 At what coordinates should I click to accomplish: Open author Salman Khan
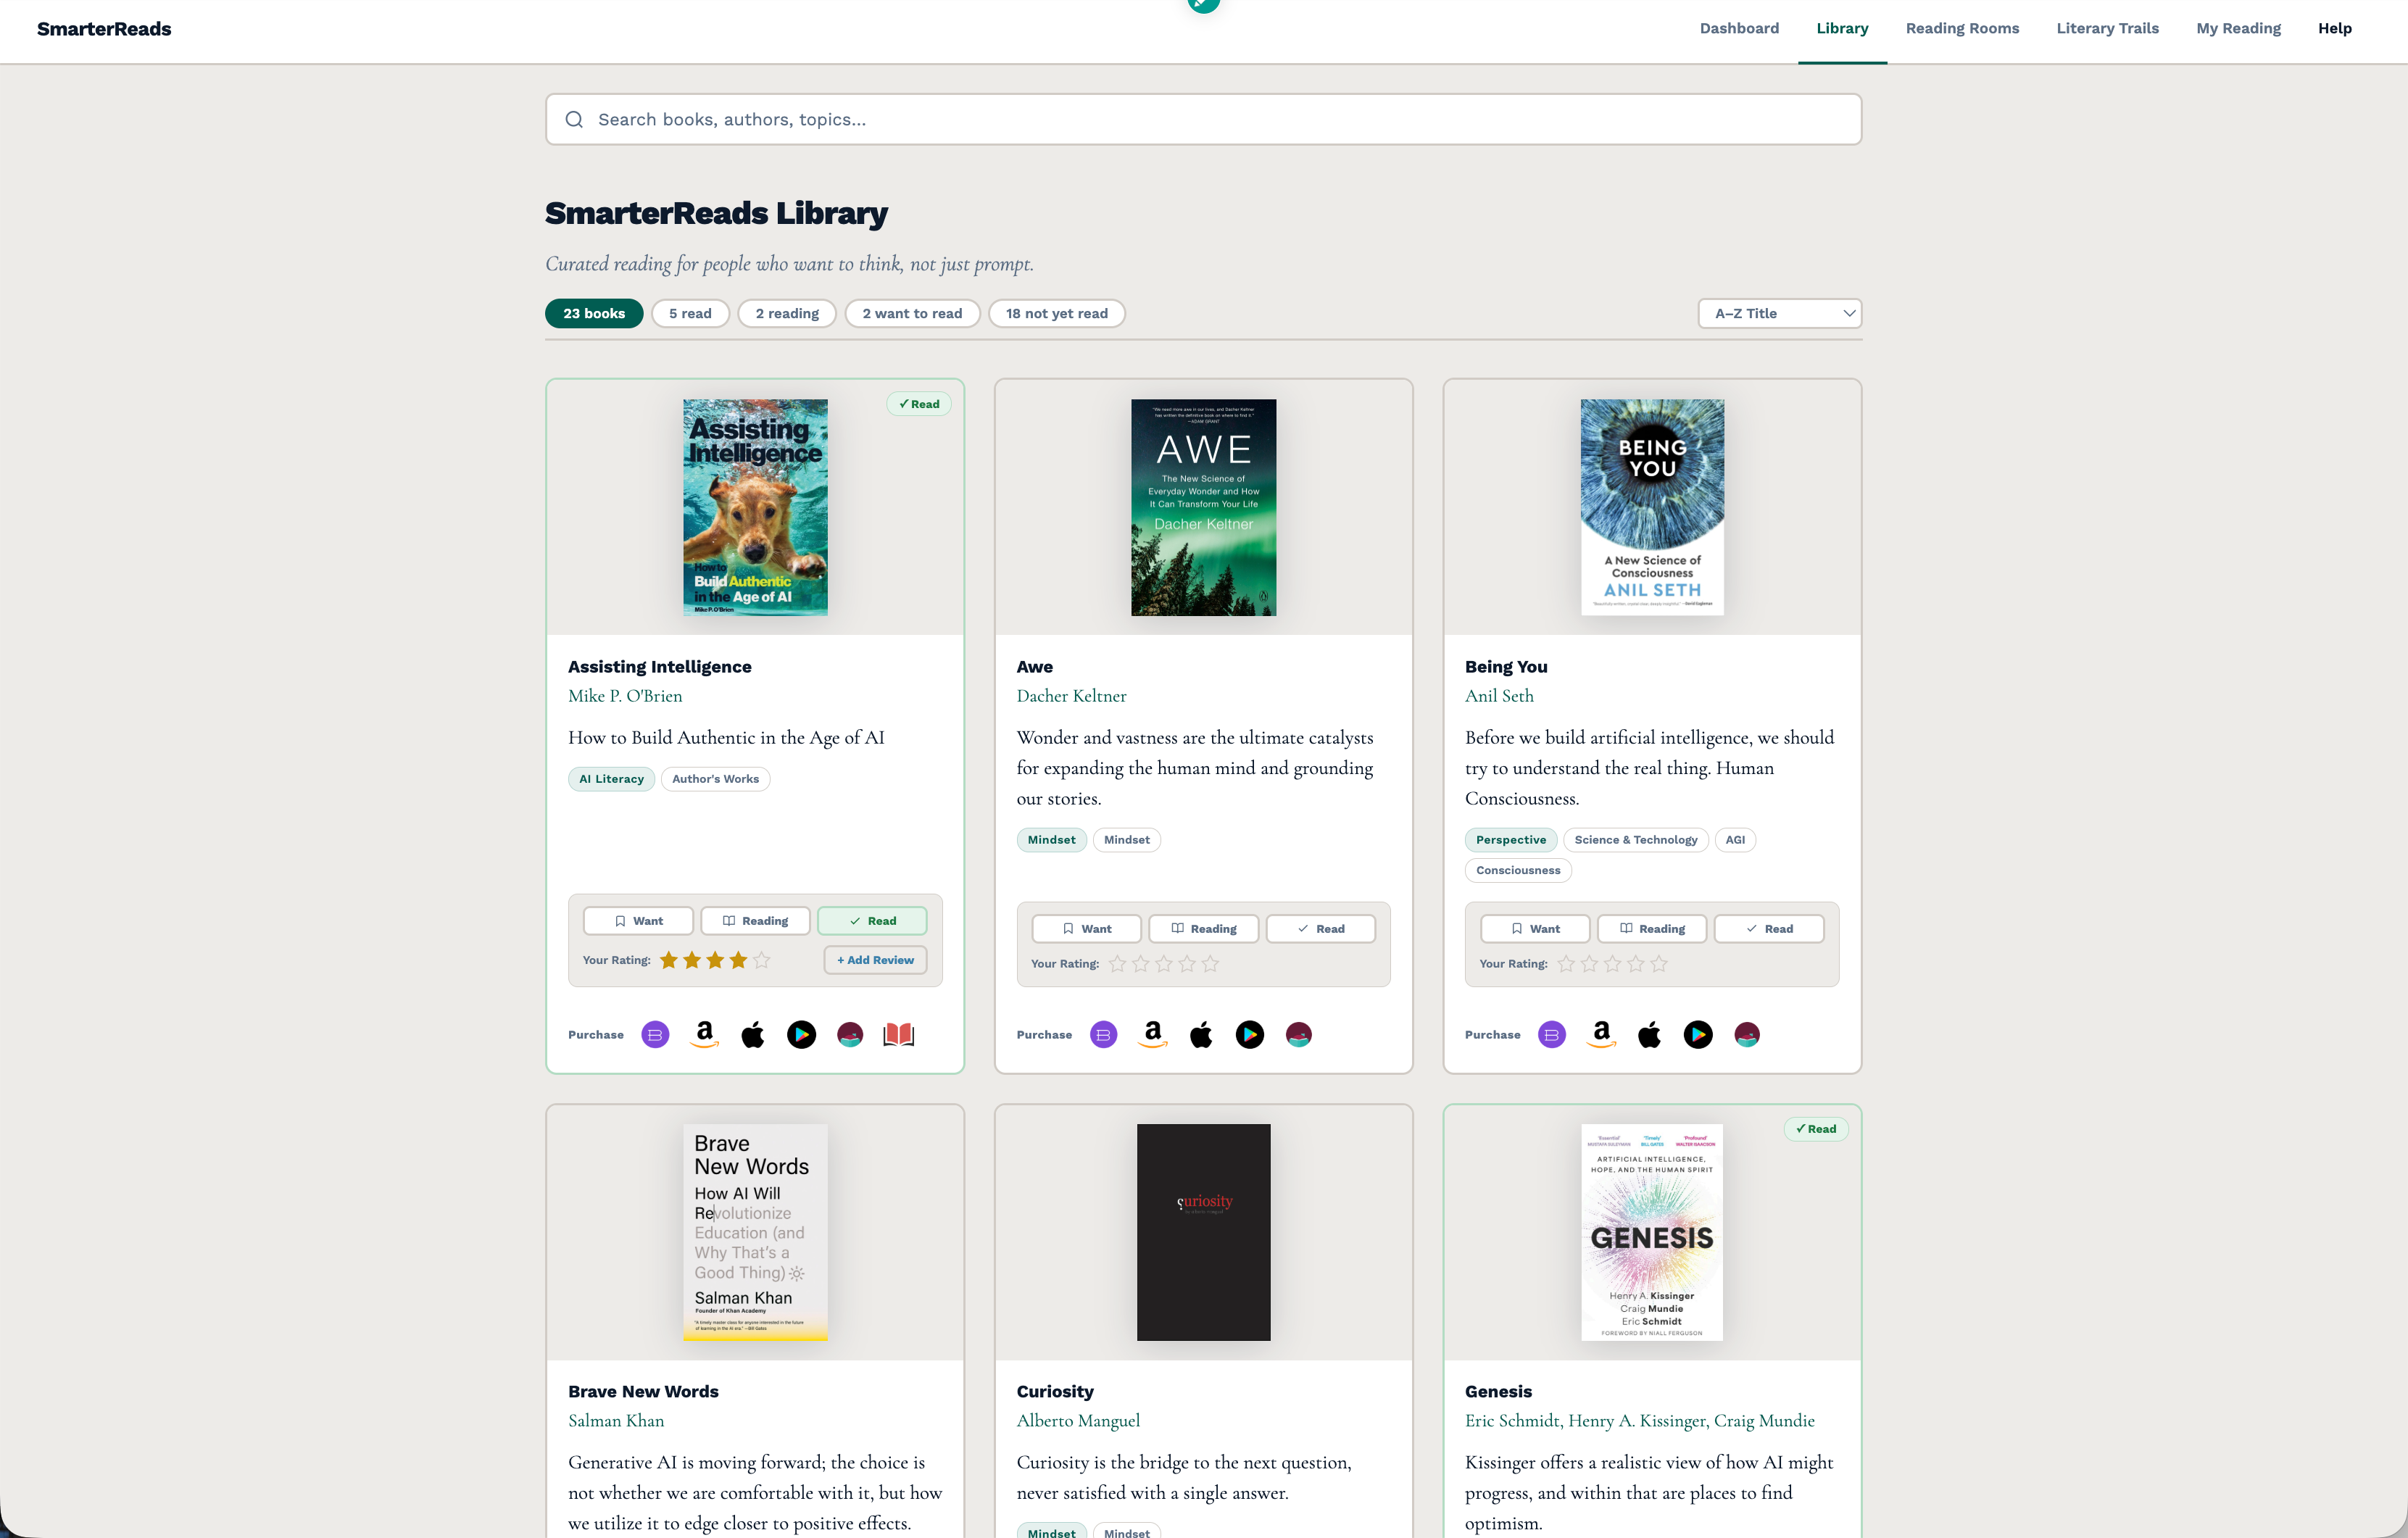[616, 1421]
